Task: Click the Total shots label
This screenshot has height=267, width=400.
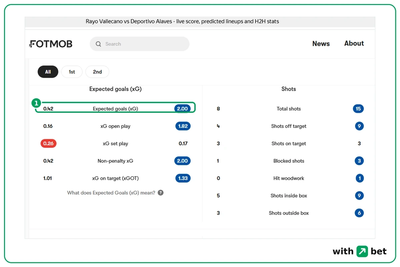Action: 289,109
